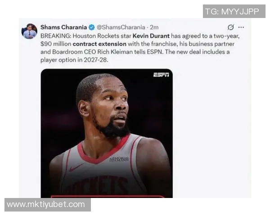Open the three-dot more options menu
This screenshot has height=216, width=270.
pyautogui.click(x=241, y=27)
